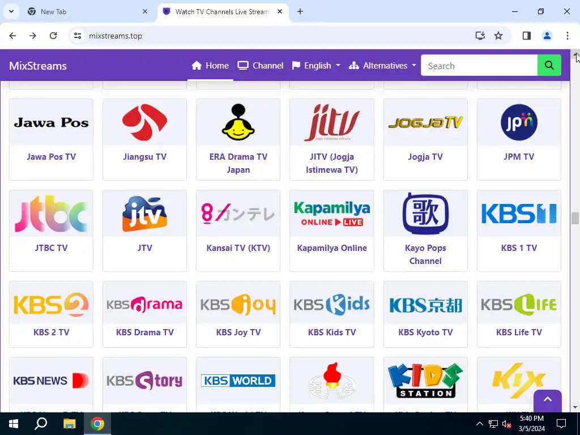Click the KBS 2 orange logo
The height and width of the screenshot is (435, 580).
pos(51,305)
